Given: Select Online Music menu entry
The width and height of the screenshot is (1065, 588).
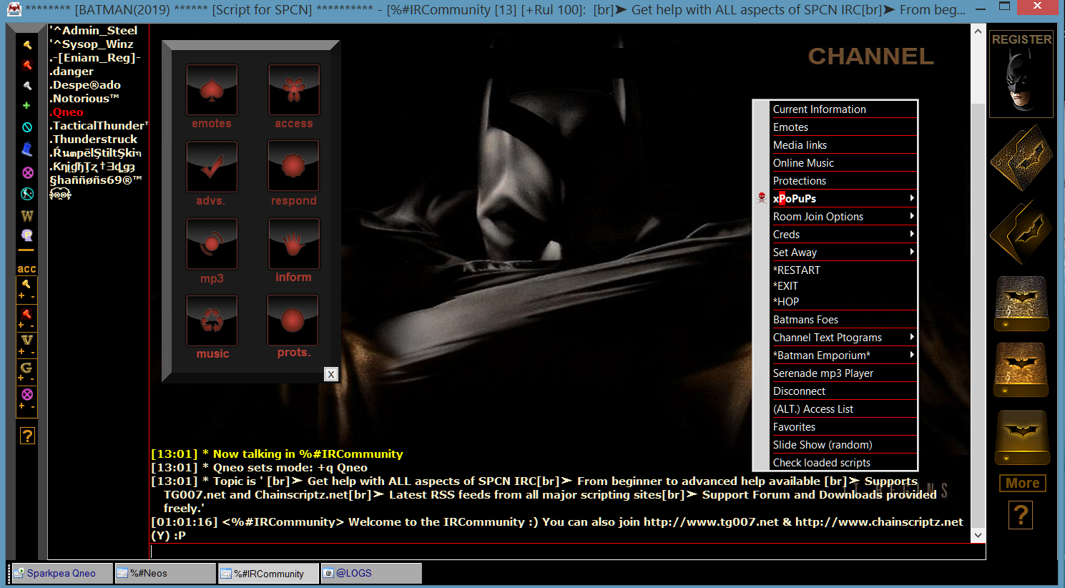Looking at the screenshot, I should [844, 162].
